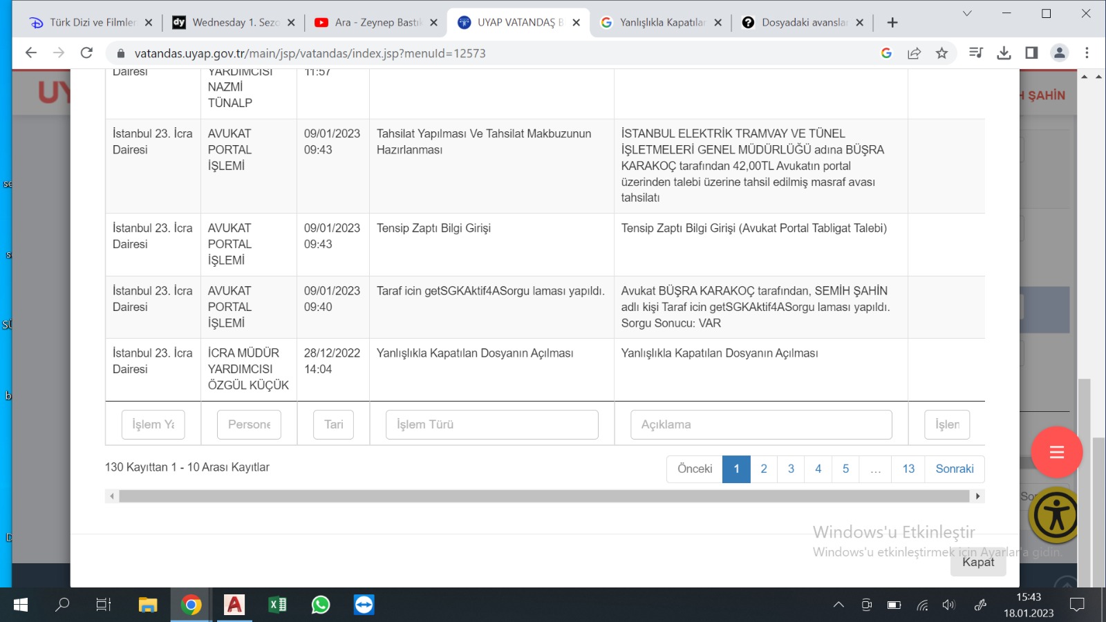Focus the Tarih filter field
This screenshot has height=622, width=1106.
(x=333, y=425)
